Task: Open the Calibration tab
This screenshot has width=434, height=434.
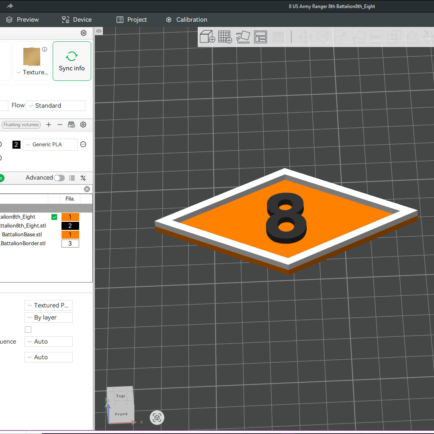Action: pyautogui.click(x=186, y=20)
